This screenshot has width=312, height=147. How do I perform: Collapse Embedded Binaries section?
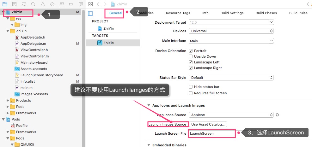149,145
